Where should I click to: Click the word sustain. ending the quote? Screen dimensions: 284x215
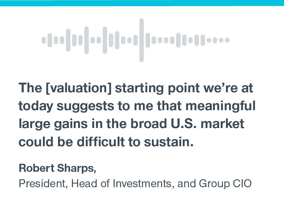169,142
